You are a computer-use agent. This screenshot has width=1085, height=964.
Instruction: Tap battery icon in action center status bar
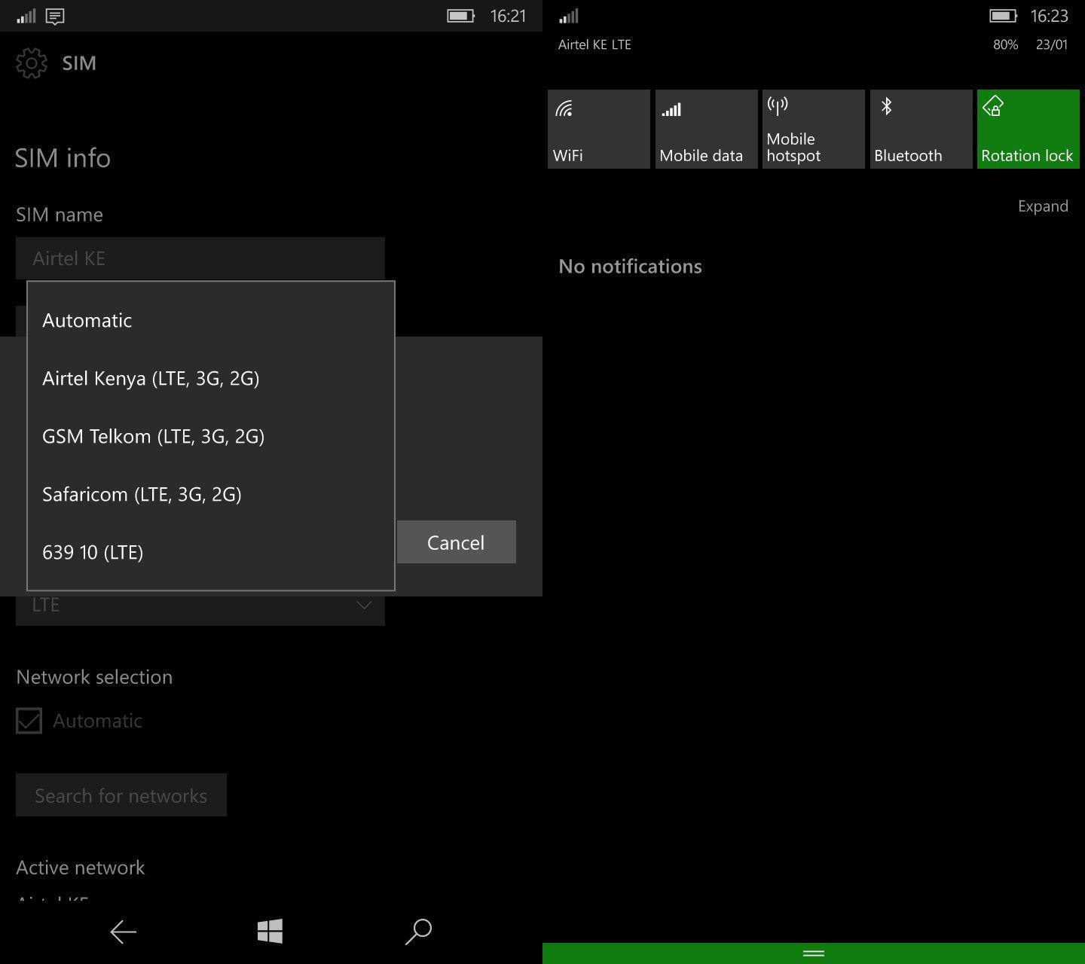[1003, 15]
